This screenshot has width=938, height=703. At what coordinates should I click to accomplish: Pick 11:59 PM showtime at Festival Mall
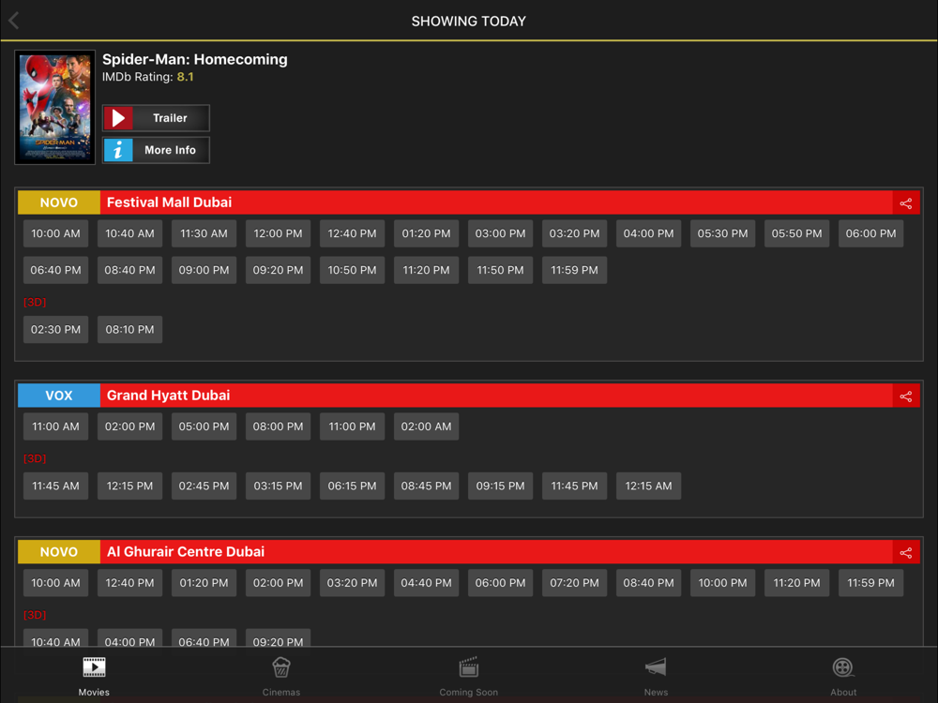click(574, 270)
